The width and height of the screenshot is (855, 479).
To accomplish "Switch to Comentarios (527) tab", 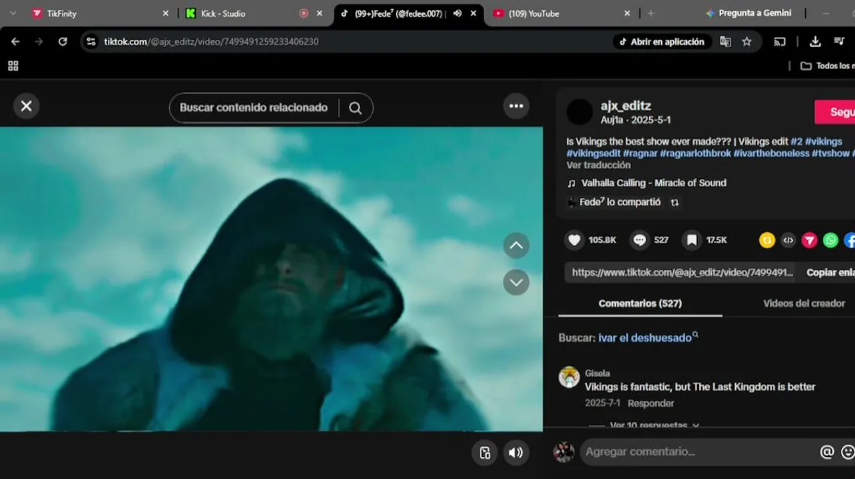I will click(x=640, y=303).
